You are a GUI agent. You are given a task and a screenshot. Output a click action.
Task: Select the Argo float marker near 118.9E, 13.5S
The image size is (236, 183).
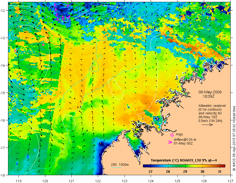pos(15,51)
